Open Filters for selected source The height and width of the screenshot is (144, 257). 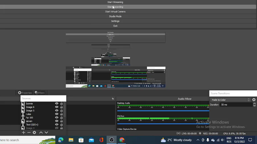[x=40, y=93]
